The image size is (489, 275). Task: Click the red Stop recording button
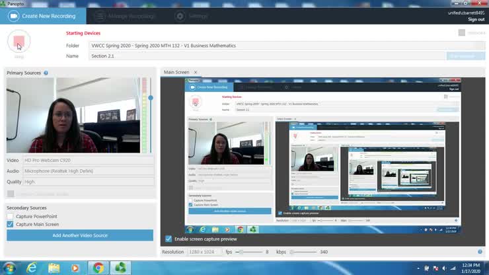click(19, 42)
